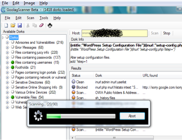Open file using the folder toolbar icon
The image size is (182, 140).
[13, 25]
